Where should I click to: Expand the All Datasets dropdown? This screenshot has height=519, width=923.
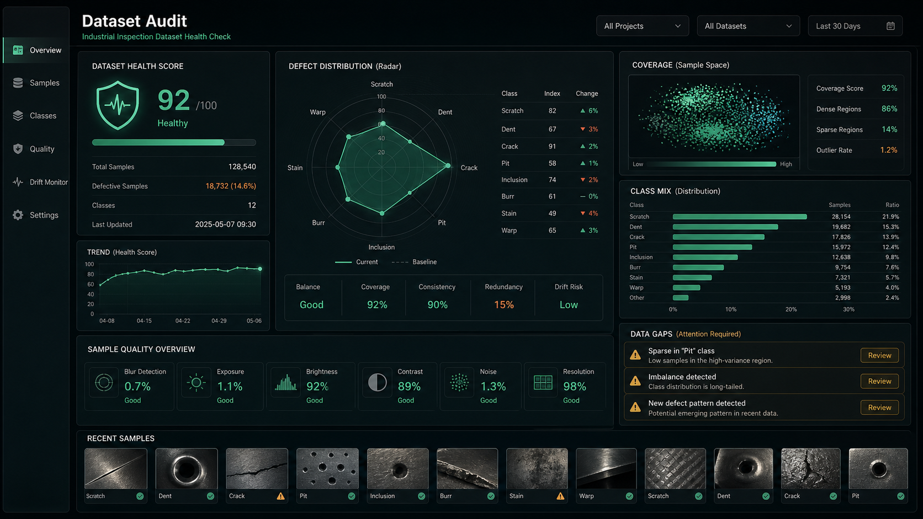pos(749,26)
